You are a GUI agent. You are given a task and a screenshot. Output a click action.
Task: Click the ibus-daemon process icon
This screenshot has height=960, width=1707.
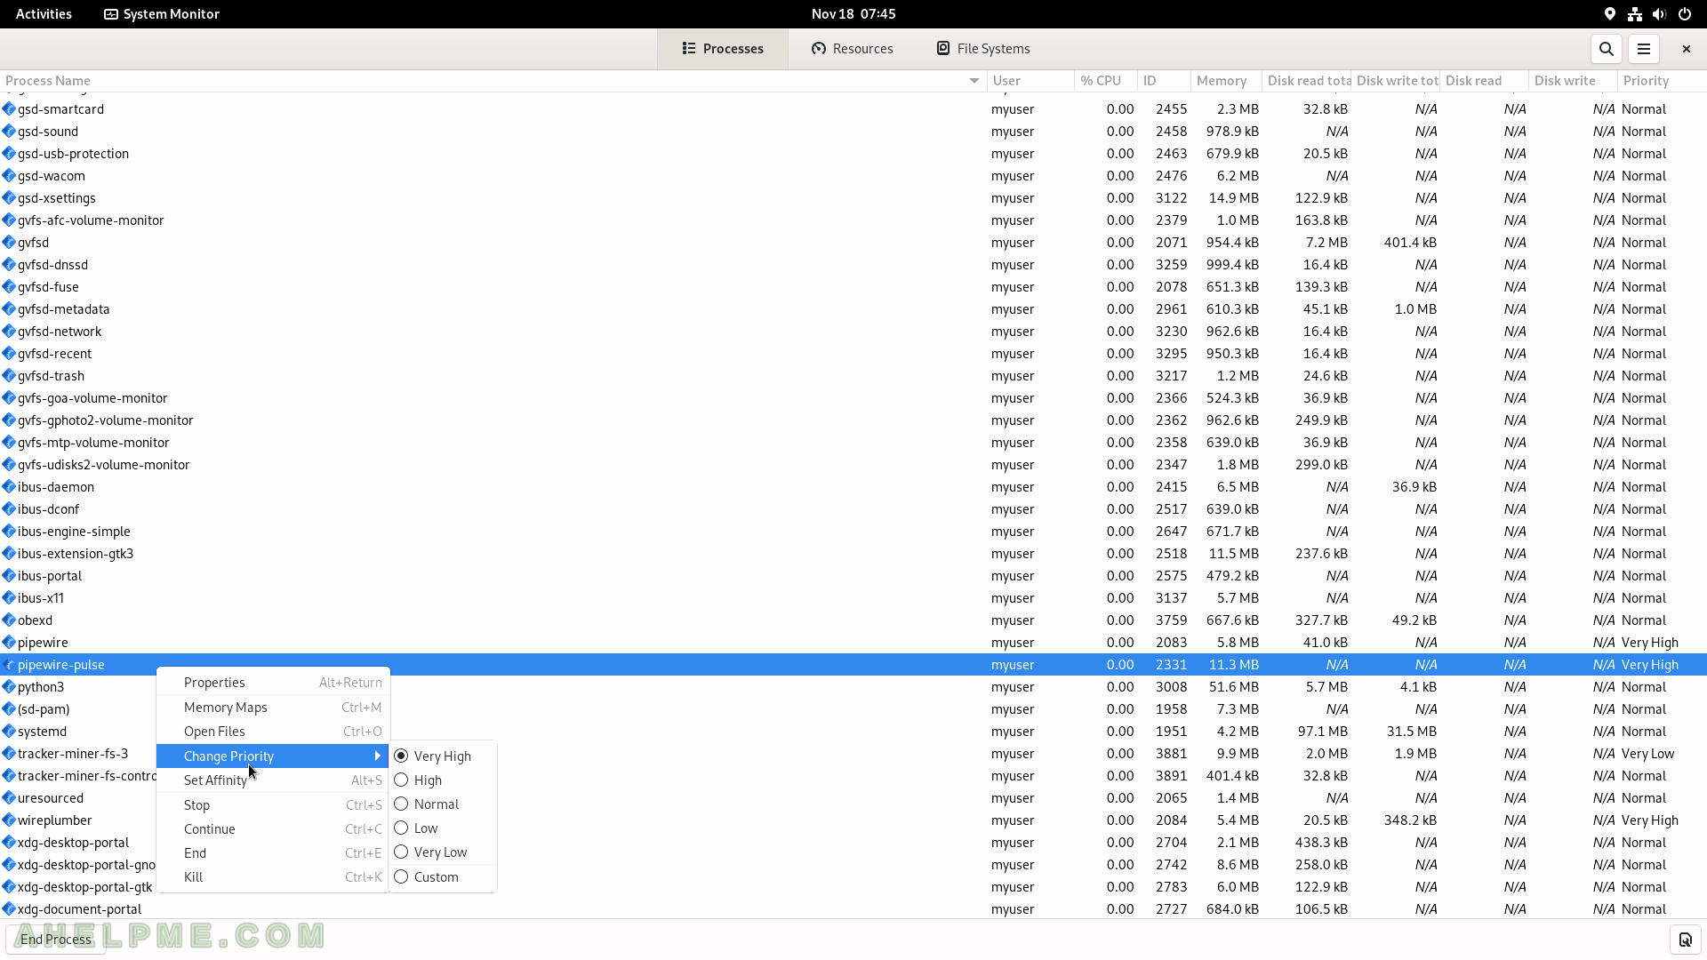point(9,487)
